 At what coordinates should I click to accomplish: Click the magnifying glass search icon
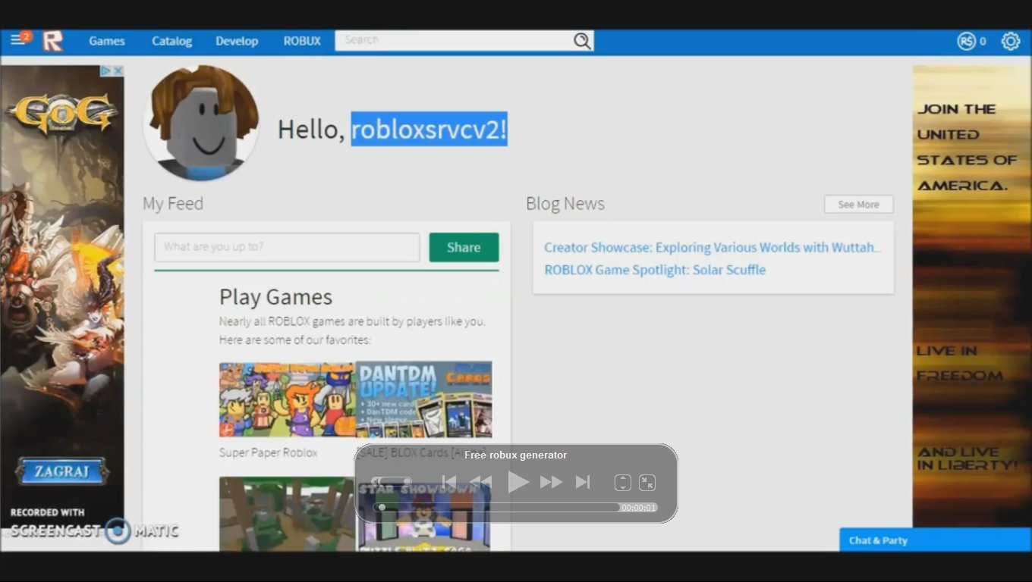tap(582, 41)
